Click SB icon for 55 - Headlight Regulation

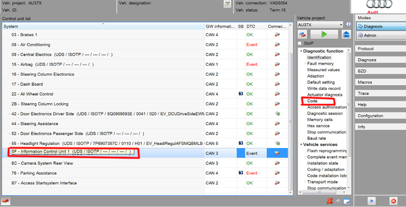[241, 143]
